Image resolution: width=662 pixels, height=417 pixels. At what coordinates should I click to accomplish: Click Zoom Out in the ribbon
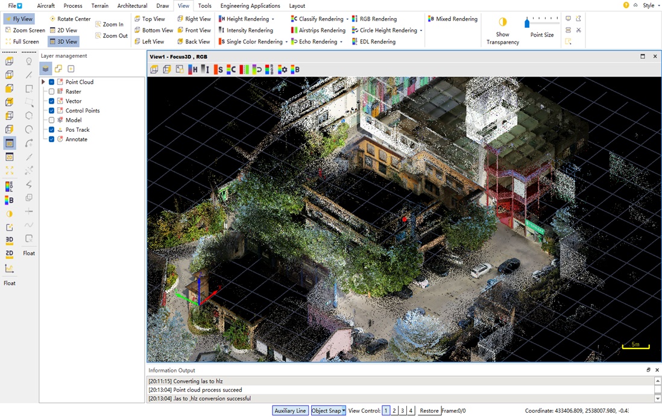coord(111,36)
